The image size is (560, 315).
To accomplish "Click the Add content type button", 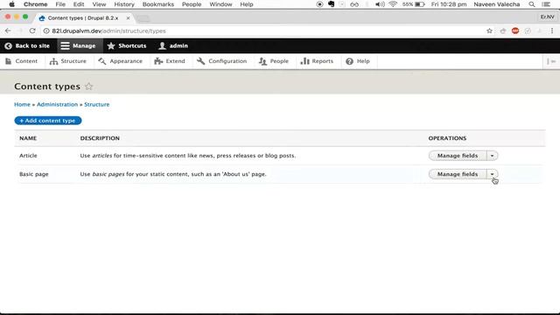I will coord(48,121).
